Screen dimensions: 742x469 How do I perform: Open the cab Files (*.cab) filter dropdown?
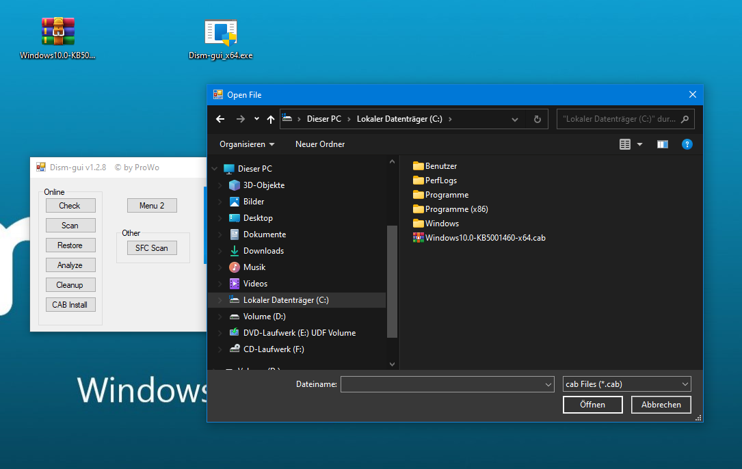(x=626, y=384)
